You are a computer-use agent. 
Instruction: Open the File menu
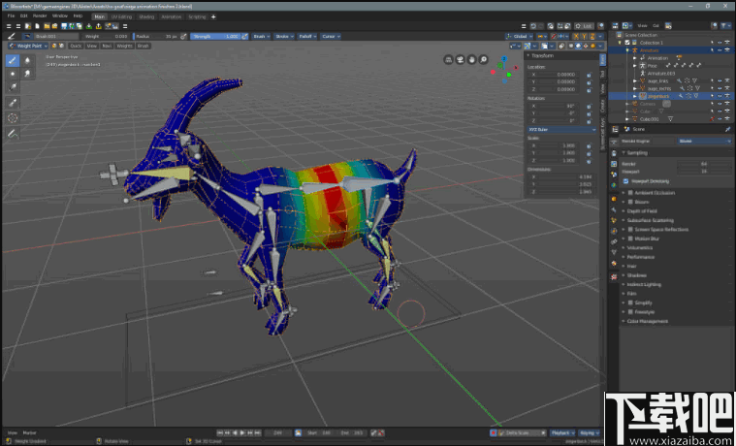(11, 16)
